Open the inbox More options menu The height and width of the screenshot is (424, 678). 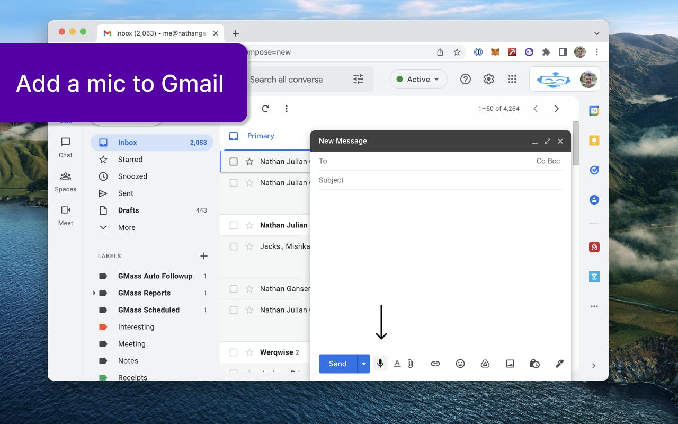287,109
